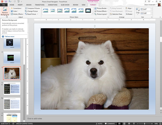The height and width of the screenshot is (125, 162).
Task: Click the Compress Pictures icon
Action: (26, 8)
